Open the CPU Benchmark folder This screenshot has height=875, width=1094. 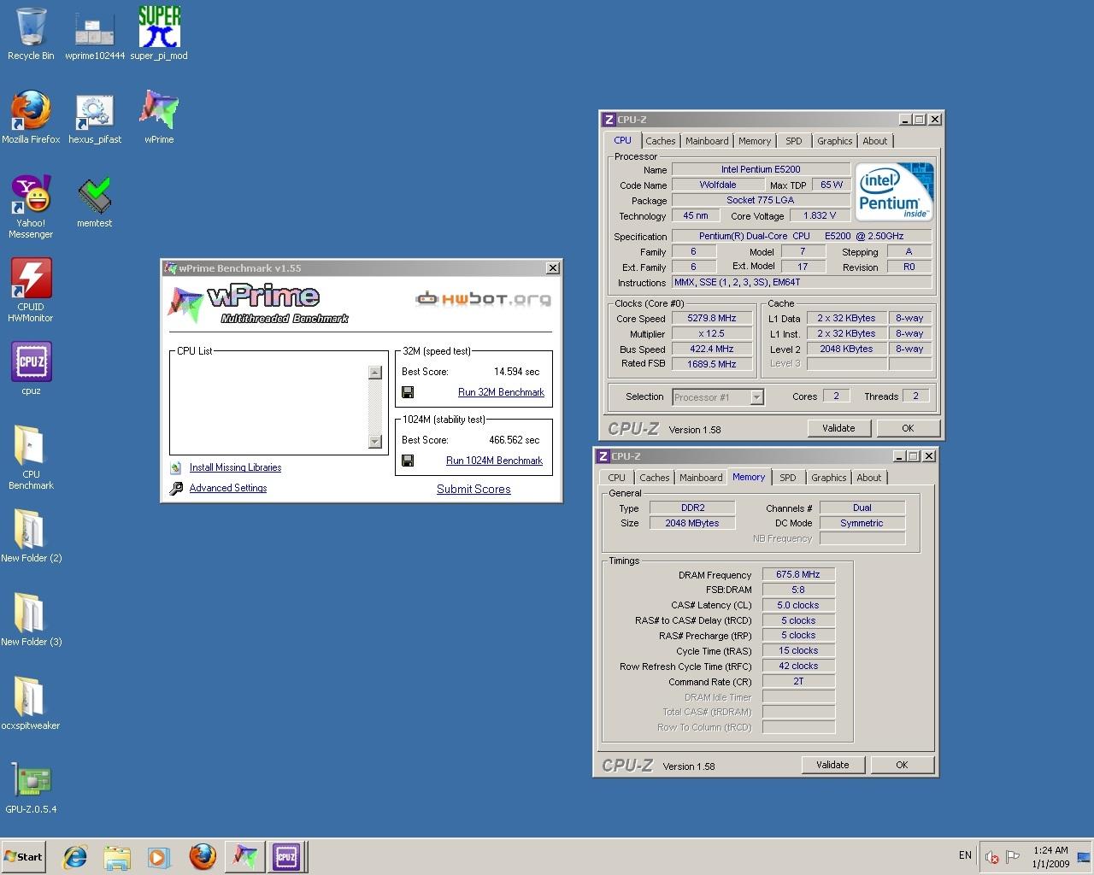31,458
